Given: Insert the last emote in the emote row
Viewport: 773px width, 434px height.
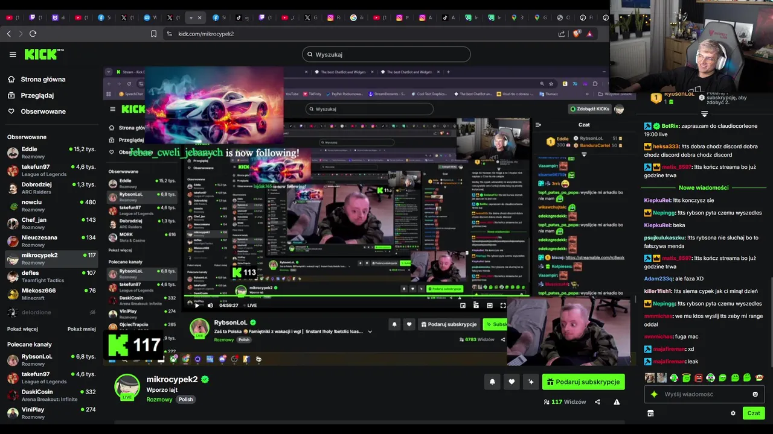Looking at the screenshot, I should click(759, 378).
